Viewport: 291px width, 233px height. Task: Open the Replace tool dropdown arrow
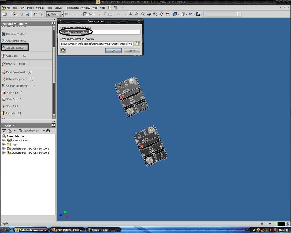coord(30,64)
